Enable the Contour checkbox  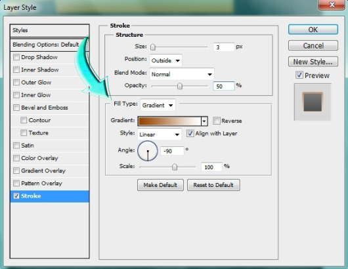[x=24, y=120]
